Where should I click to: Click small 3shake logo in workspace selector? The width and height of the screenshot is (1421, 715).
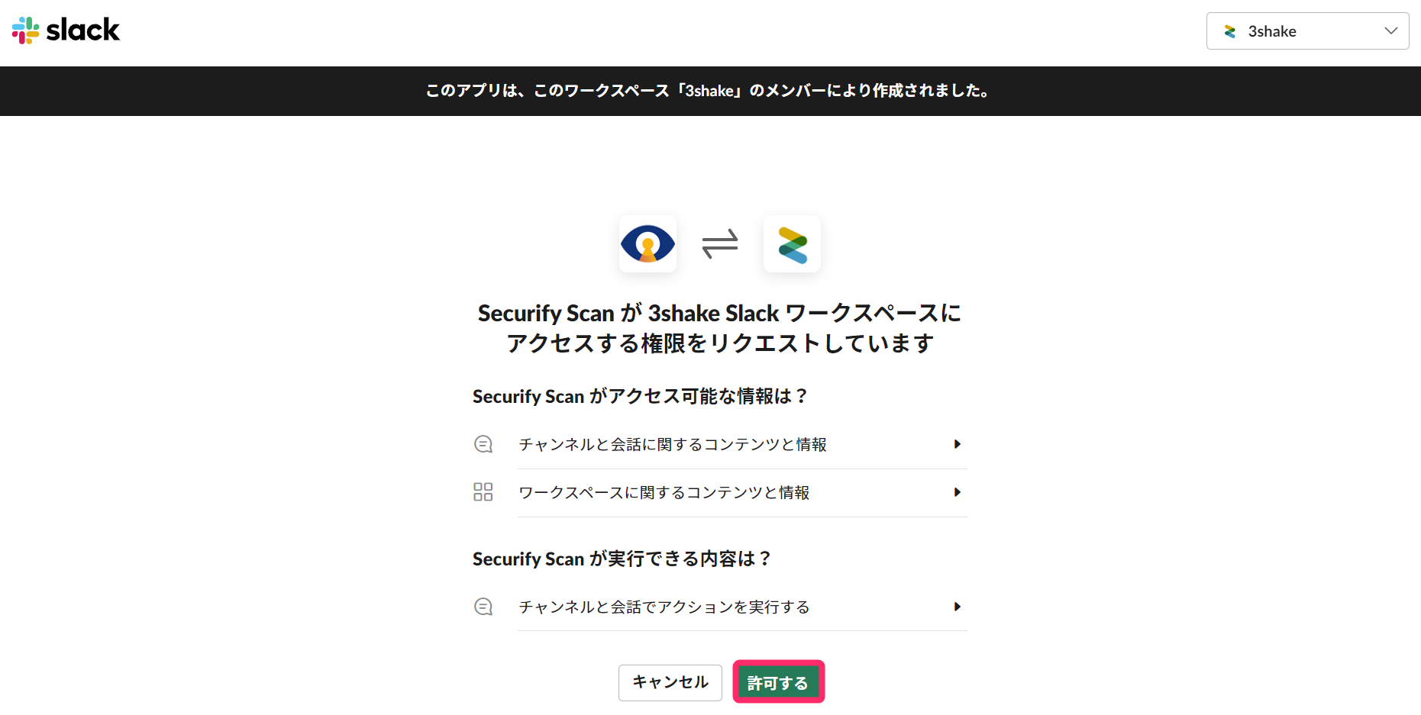(1230, 31)
